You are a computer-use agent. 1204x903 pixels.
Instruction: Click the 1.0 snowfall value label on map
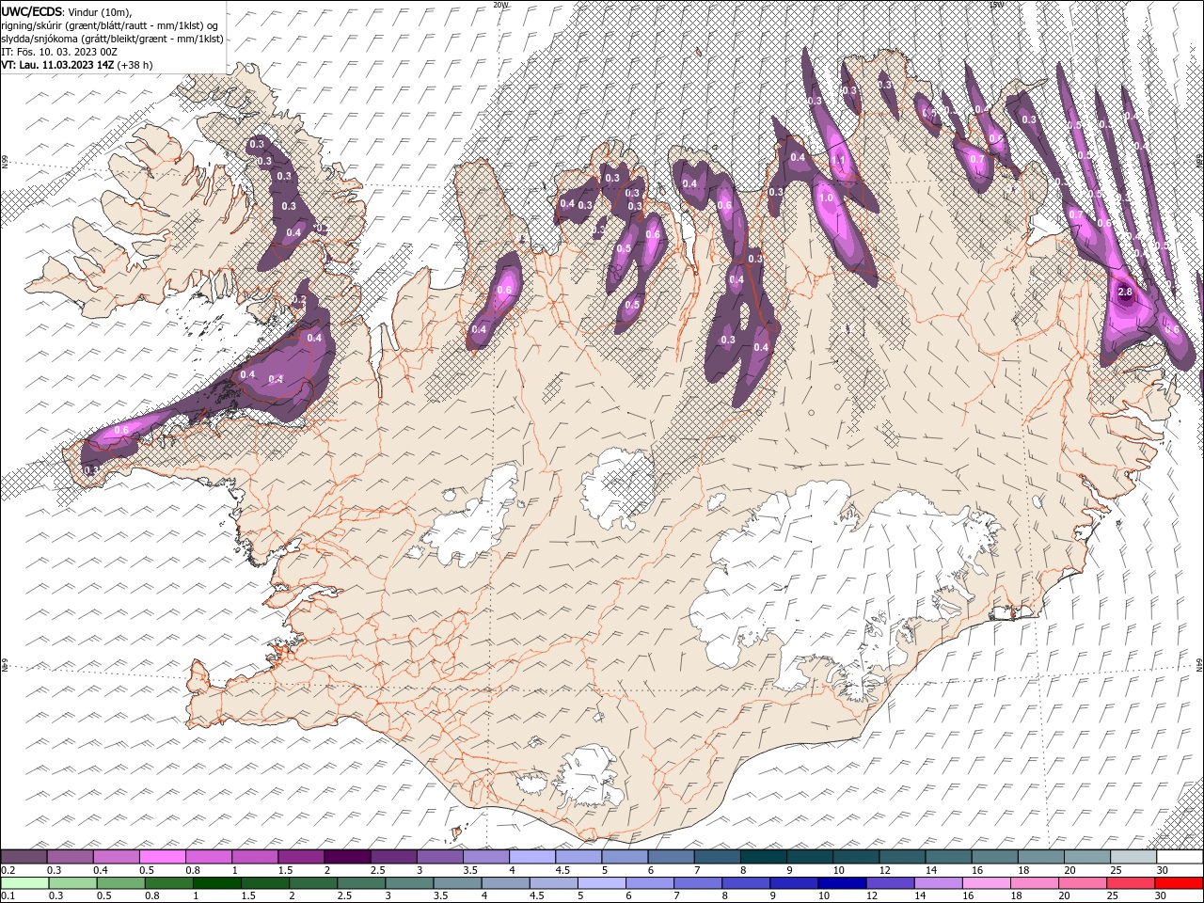click(x=827, y=198)
